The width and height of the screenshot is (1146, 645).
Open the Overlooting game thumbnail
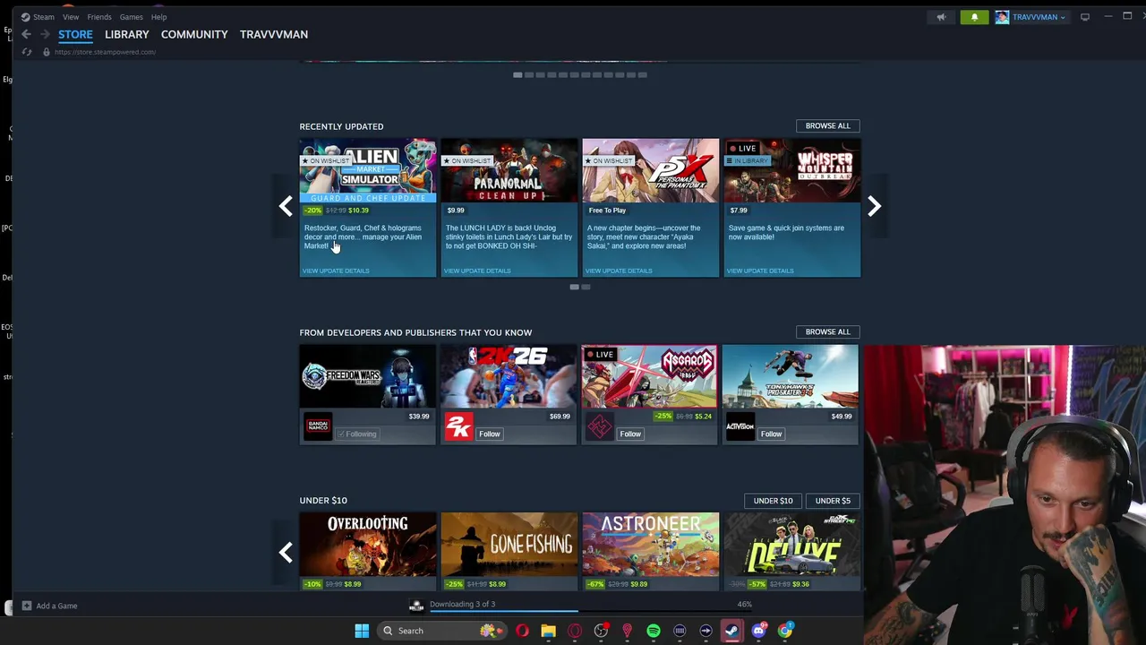click(368, 545)
